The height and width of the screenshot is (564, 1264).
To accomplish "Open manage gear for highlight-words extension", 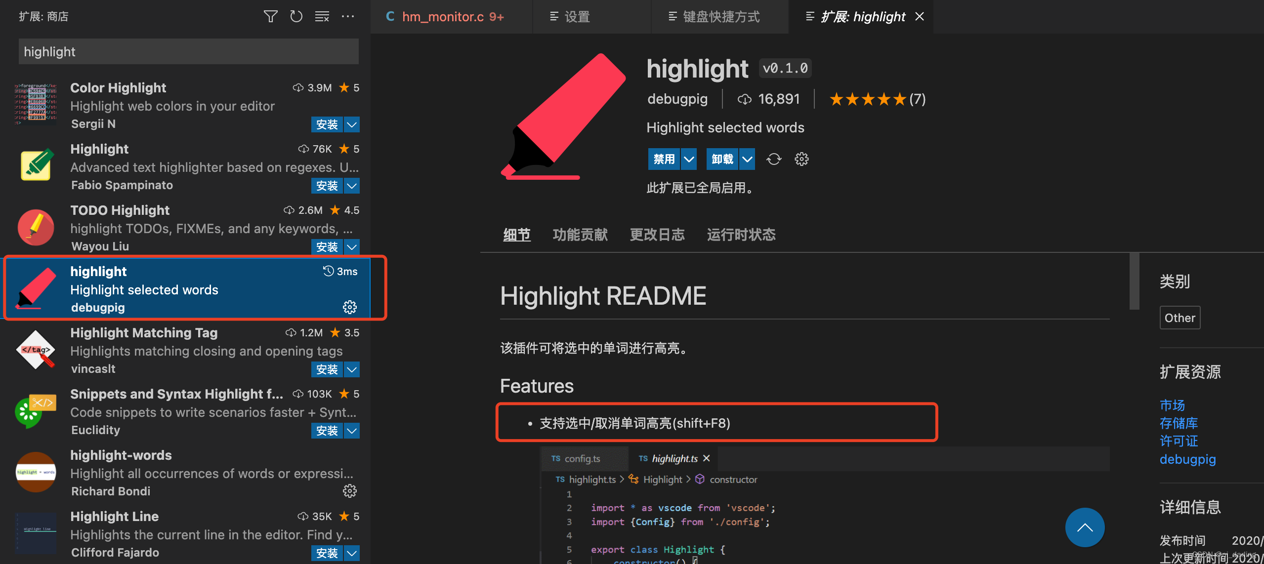I will click(350, 491).
